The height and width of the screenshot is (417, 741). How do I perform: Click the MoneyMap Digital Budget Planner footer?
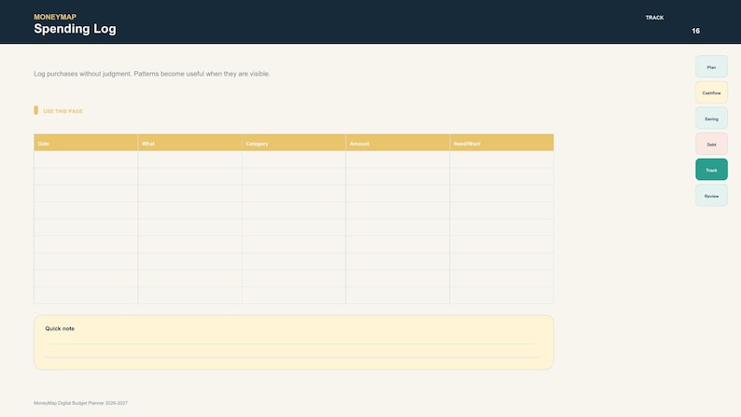tap(80, 403)
